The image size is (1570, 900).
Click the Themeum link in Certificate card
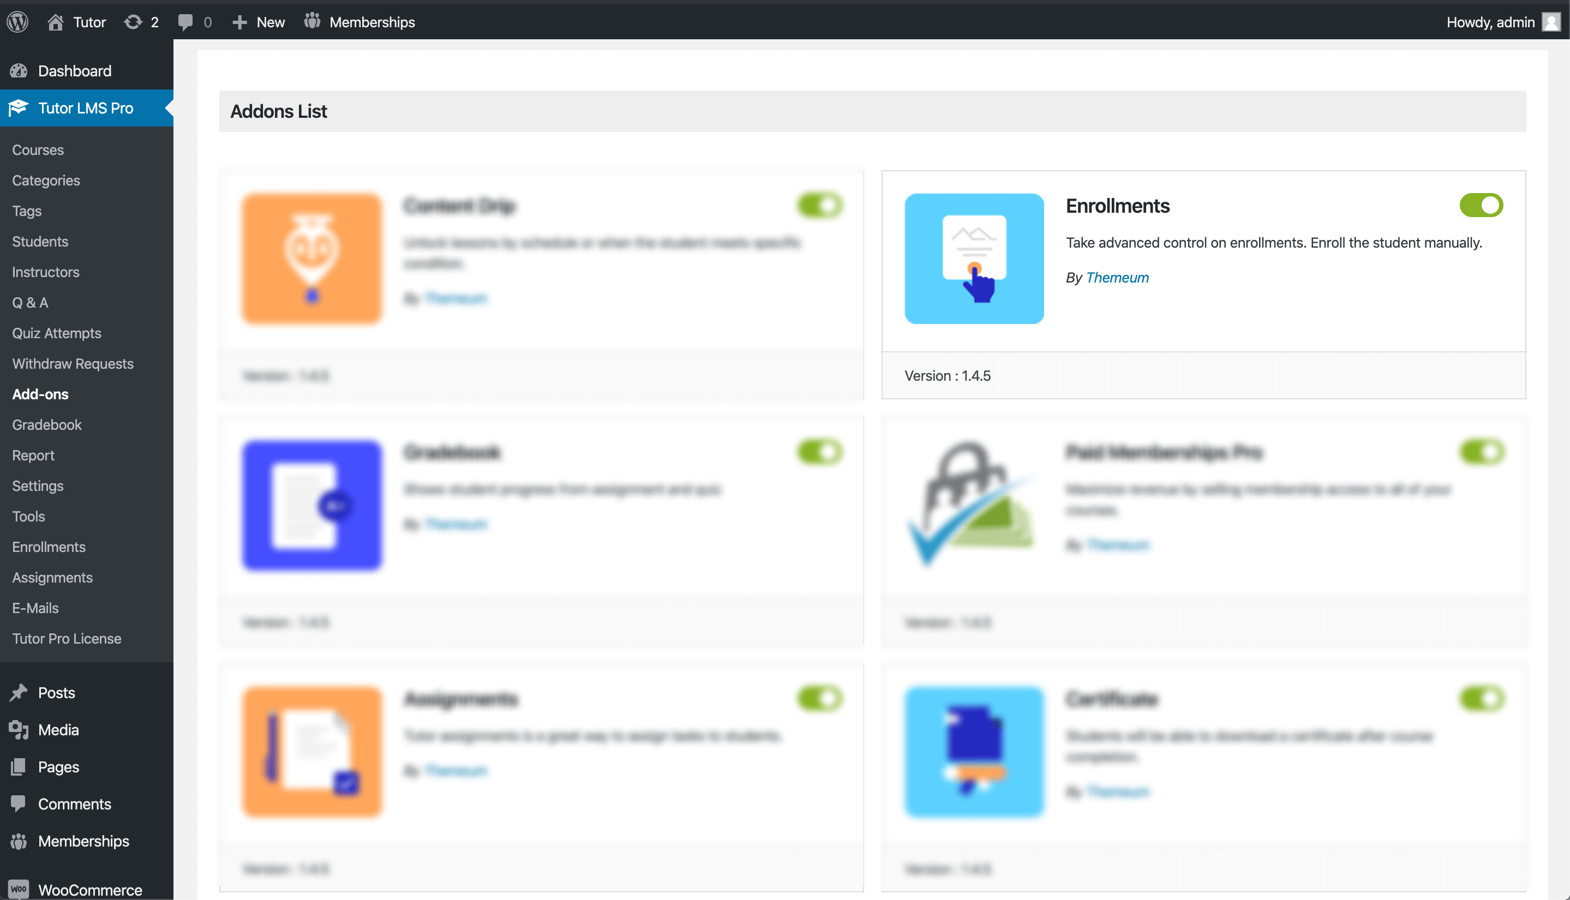1118,792
